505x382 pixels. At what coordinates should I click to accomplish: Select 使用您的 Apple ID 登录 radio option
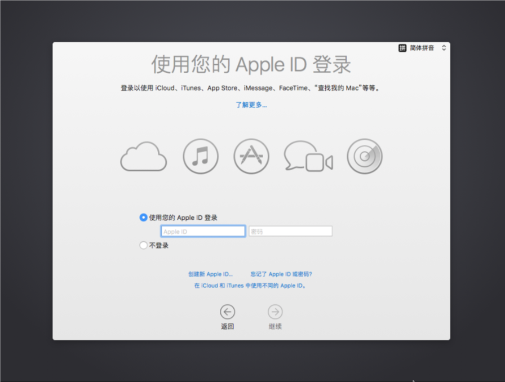point(143,217)
